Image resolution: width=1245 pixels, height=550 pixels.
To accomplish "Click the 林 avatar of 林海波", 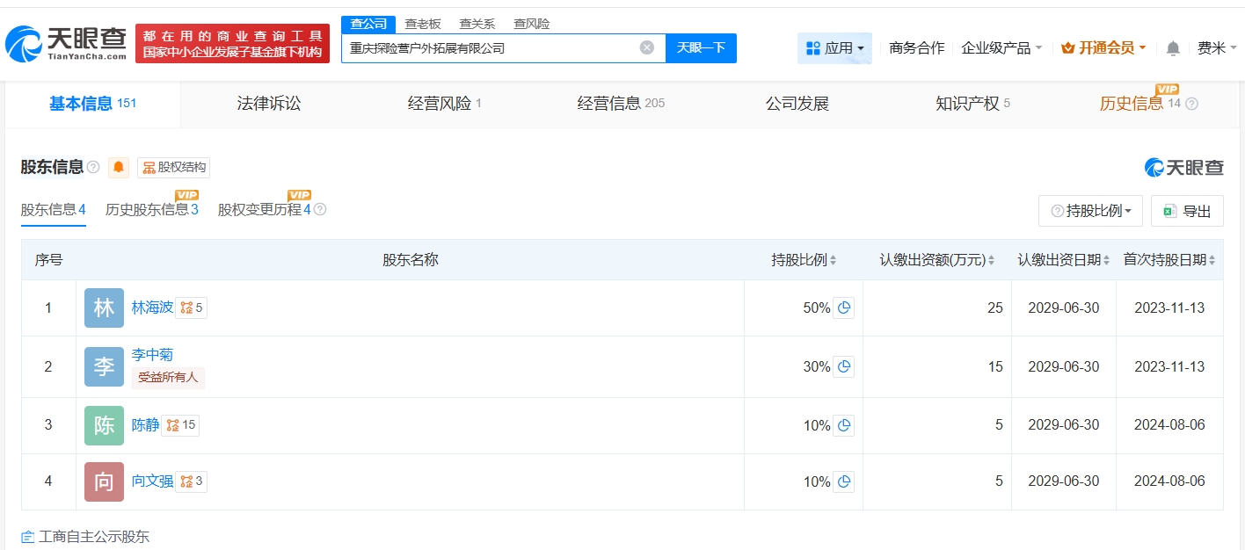I will coord(104,308).
